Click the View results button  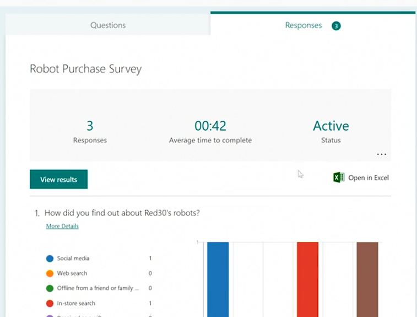pyautogui.click(x=58, y=179)
